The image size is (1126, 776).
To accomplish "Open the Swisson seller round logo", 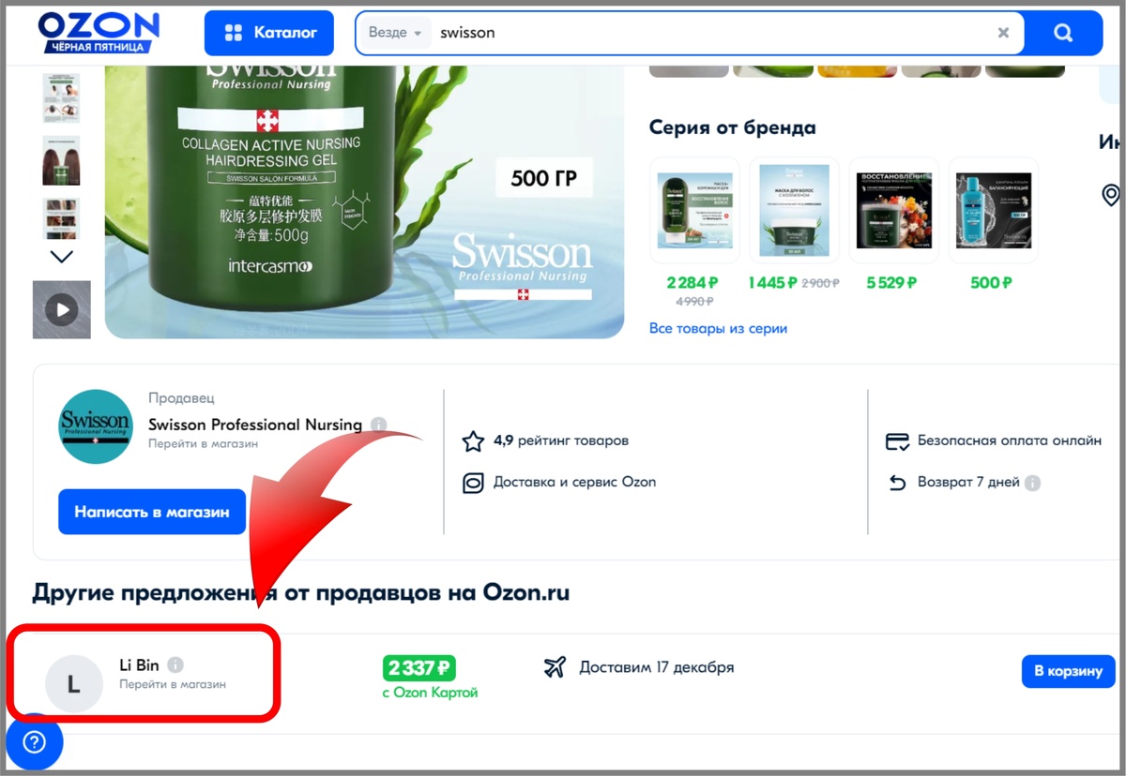I will (96, 426).
